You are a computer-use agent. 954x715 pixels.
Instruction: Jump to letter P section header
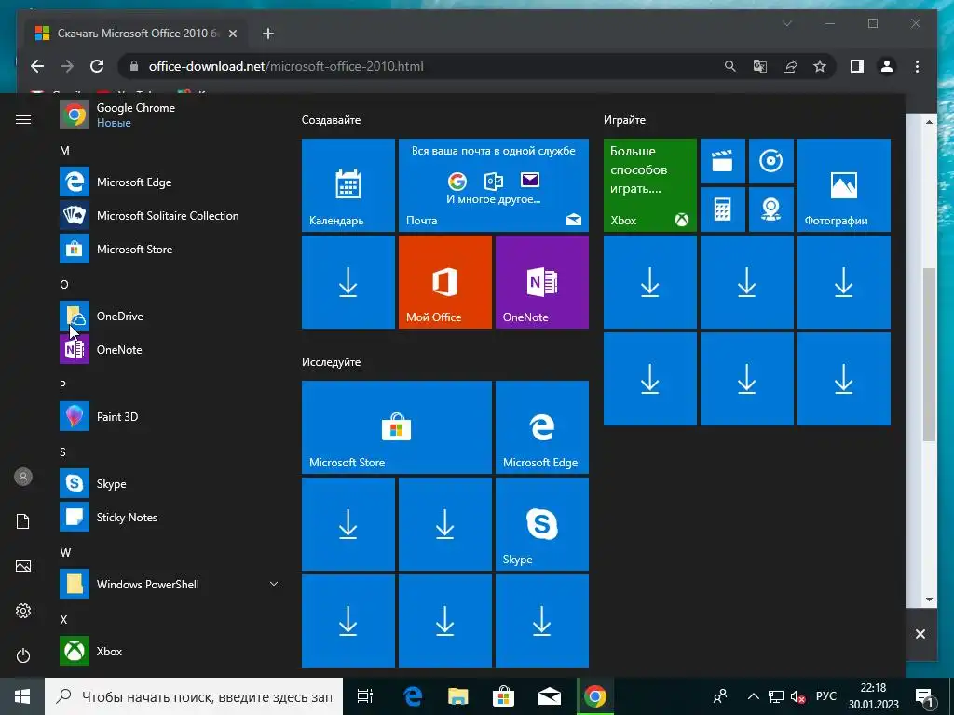[x=62, y=384]
